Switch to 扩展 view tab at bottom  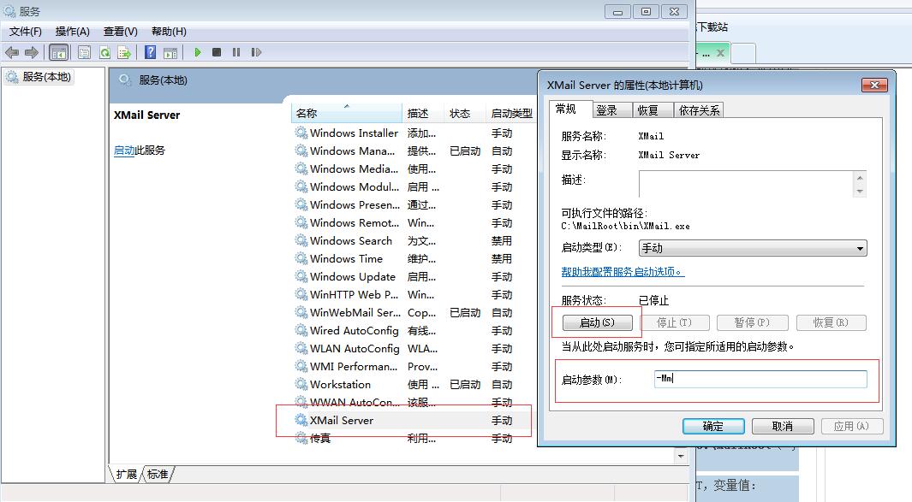(x=126, y=474)
